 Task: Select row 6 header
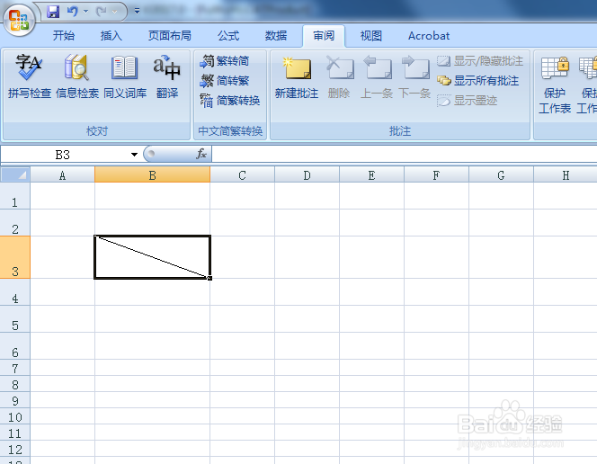[15, 346]
